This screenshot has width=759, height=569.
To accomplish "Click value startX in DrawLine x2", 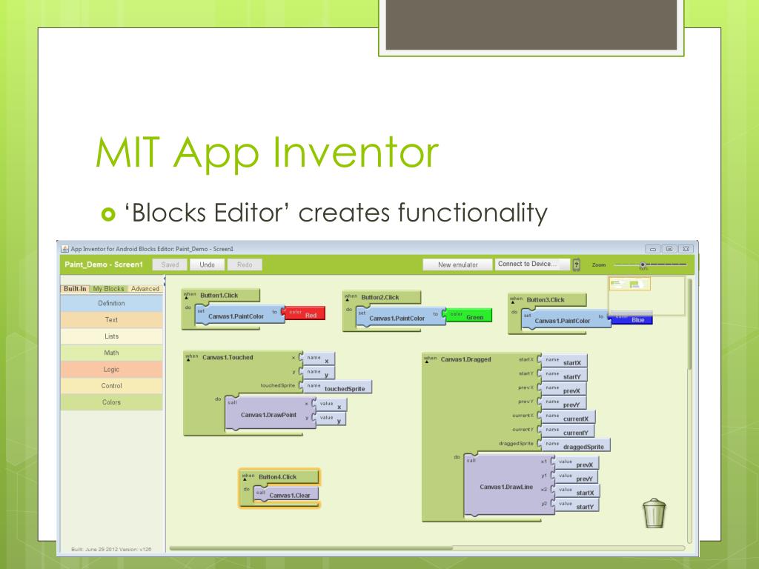I will click(576, 491).
